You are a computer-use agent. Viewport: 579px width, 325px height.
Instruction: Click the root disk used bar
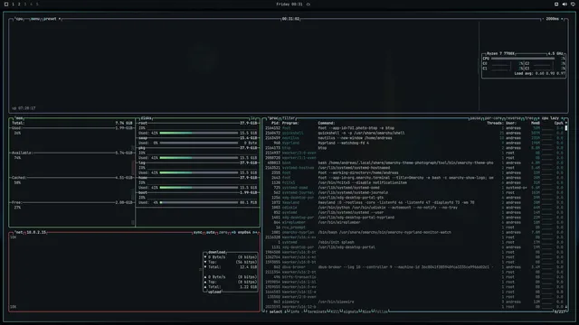tap(199, 133)
